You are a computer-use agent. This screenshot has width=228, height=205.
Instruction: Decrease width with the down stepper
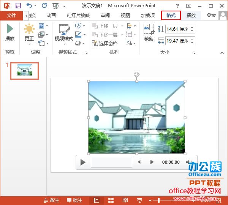click(192, 43)
